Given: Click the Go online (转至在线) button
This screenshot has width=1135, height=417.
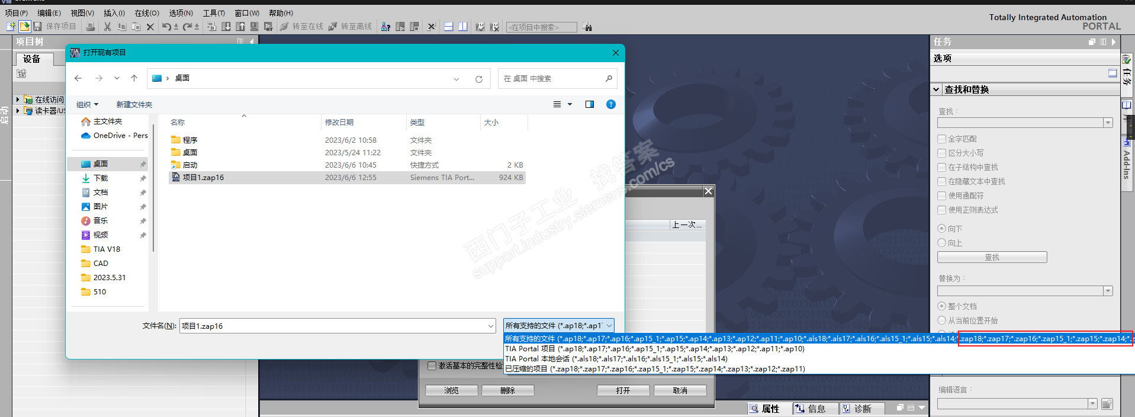Looking at the screenshot, I should 301,27.
